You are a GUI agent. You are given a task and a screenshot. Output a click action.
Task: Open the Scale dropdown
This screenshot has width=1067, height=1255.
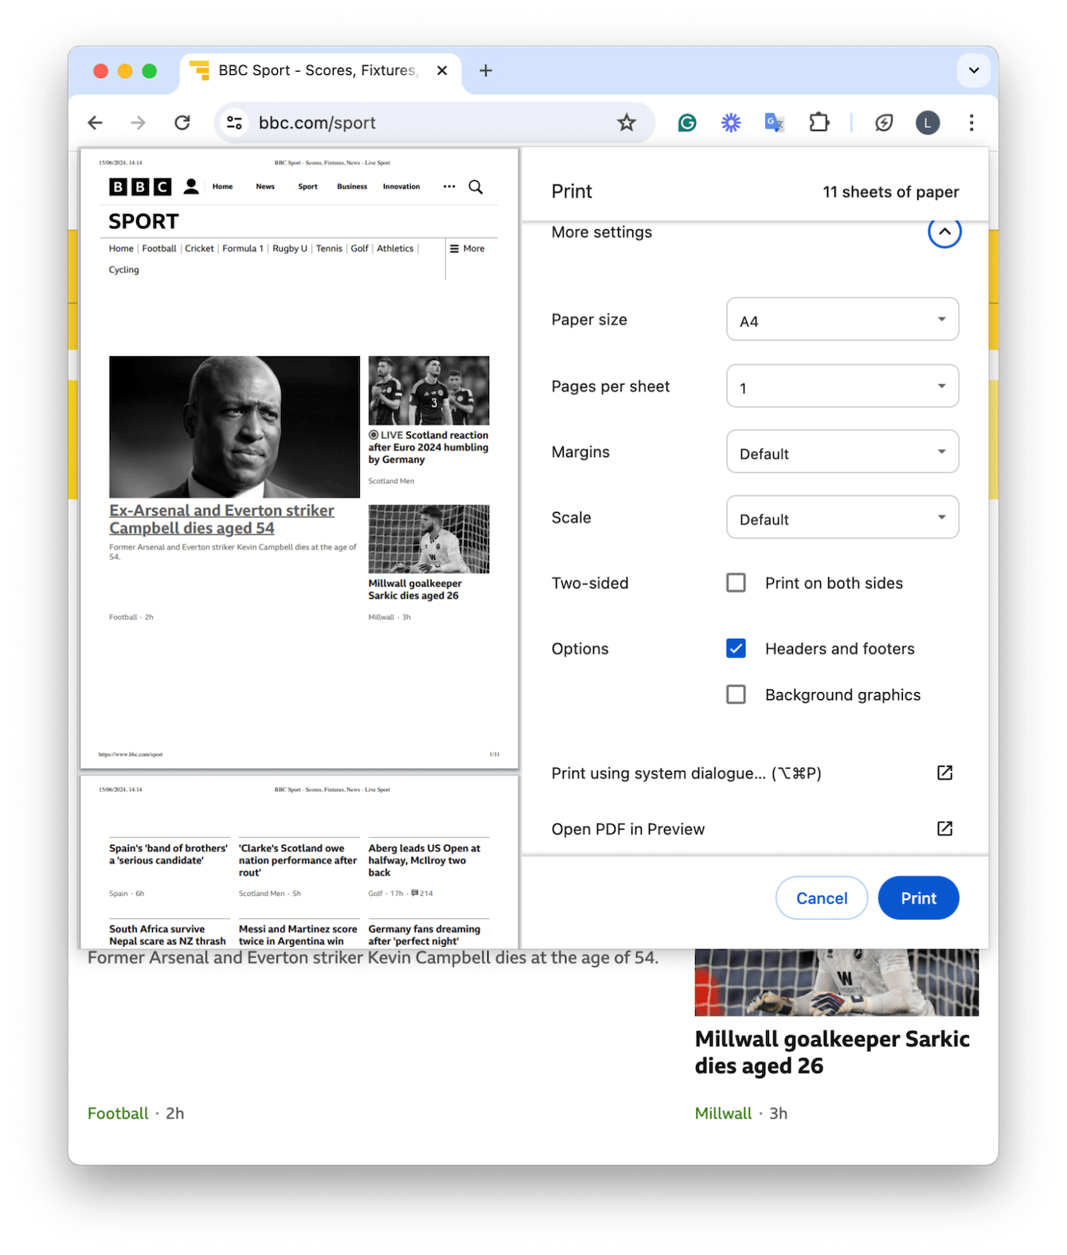click(x=842, y=518)
